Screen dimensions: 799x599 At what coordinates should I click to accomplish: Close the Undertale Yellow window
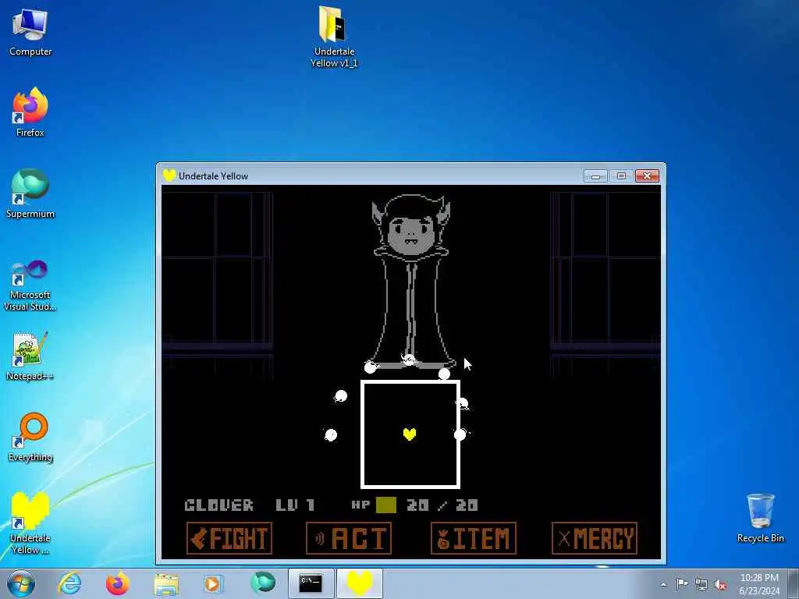pos(647,175)
